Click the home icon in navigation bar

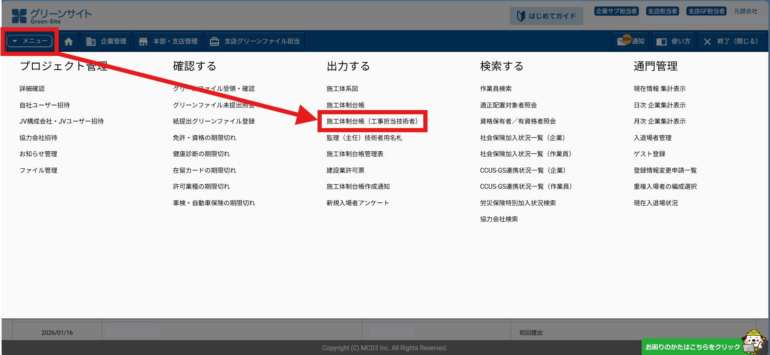68,41
